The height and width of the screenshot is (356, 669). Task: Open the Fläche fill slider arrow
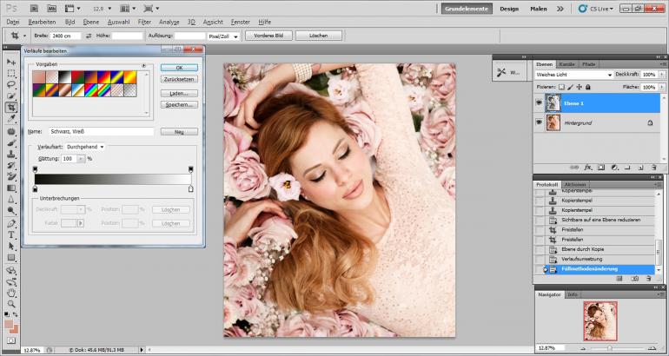(662, 87)
